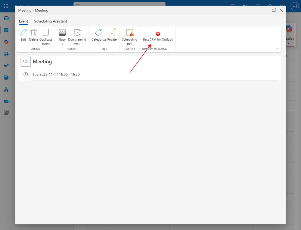Select the Event tab
301x230 pixels.
(23, 21)
